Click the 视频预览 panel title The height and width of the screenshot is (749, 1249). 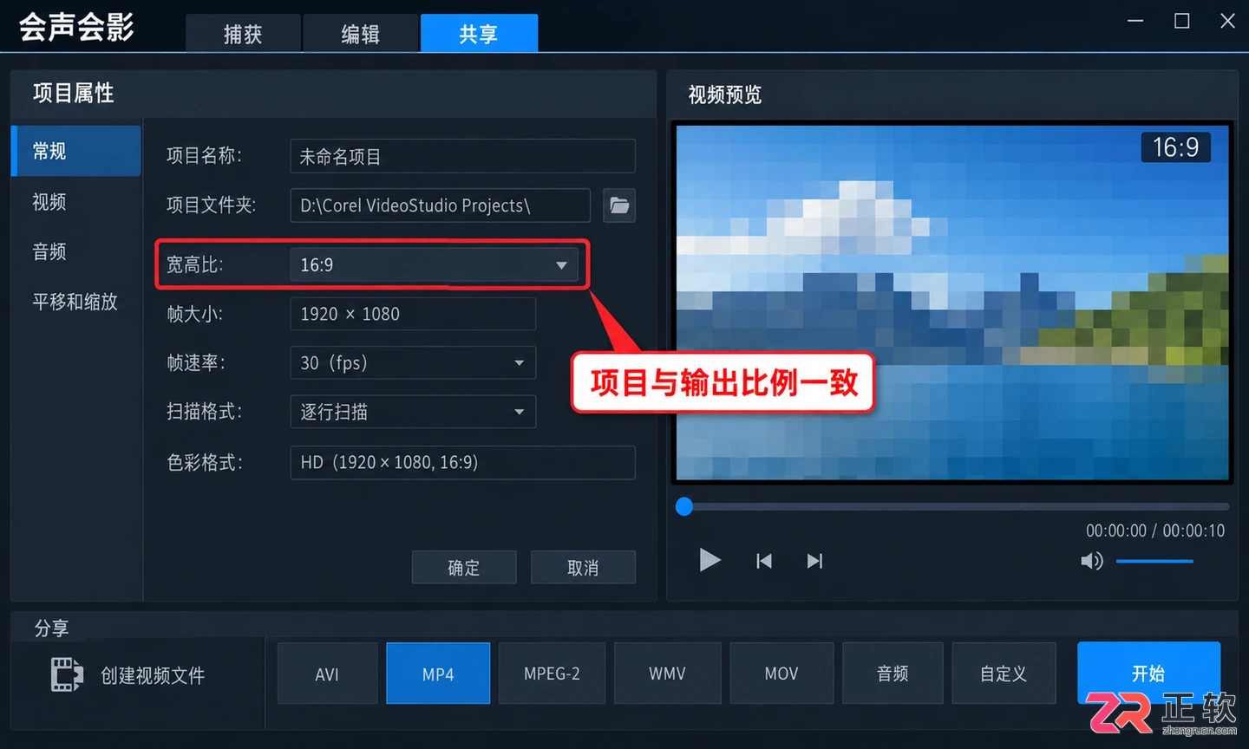[724, 94]
